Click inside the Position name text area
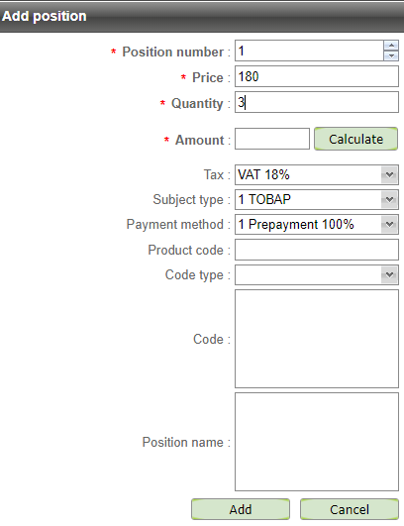 pos(317,442)
